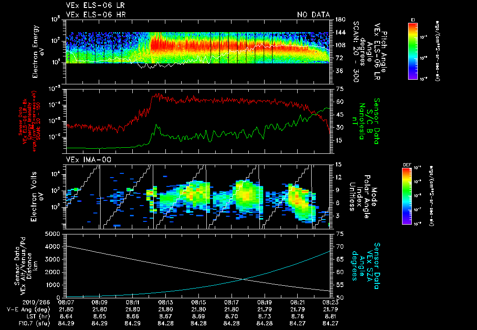Click the 08:17 time tick label

click(231, 302)
